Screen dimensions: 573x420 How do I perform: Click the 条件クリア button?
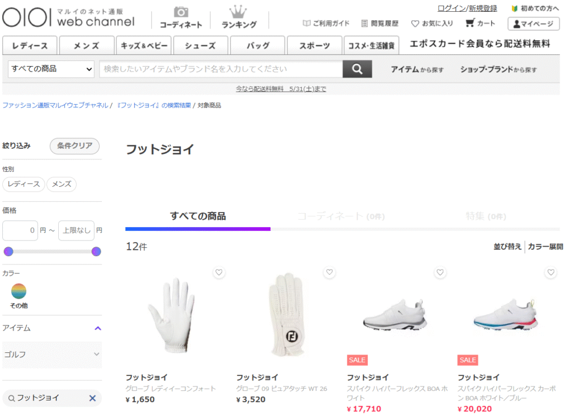(x=74, y=146)
